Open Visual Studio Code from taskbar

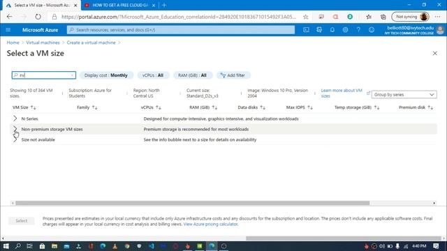click(x=151, y=246)
